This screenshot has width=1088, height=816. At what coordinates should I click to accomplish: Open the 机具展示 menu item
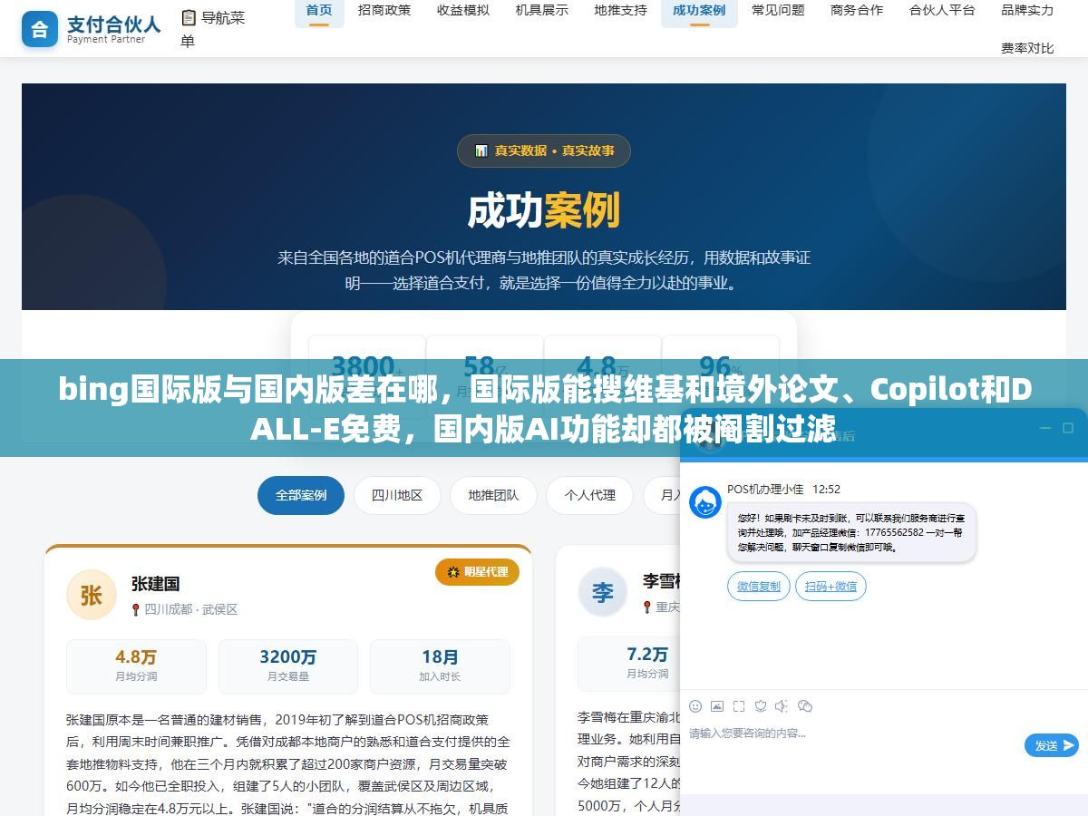click(x=542, y=11)
